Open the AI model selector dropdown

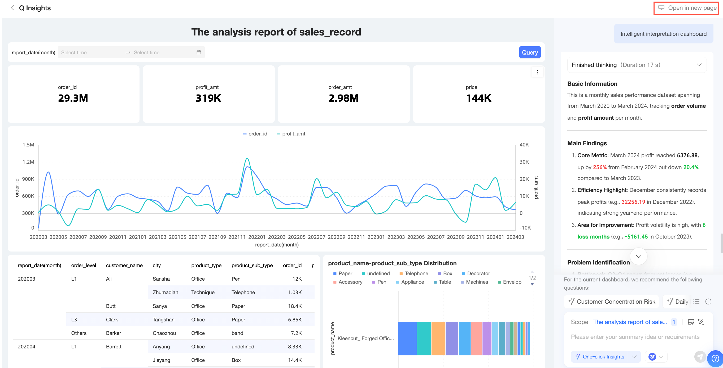656,357
